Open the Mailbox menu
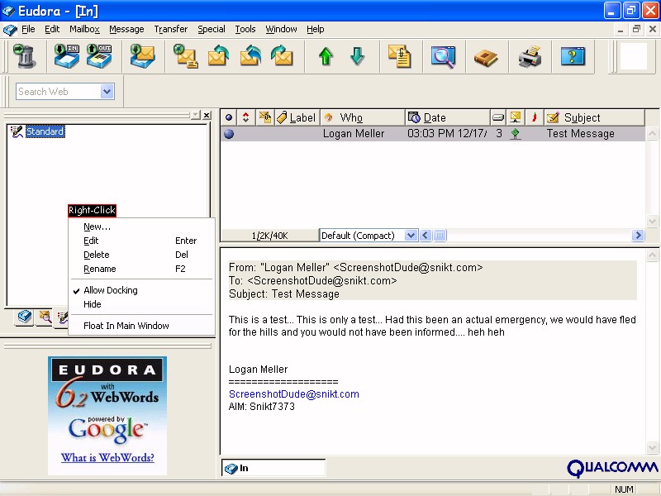This screenshot has height=496, width=661. [85, 29]
